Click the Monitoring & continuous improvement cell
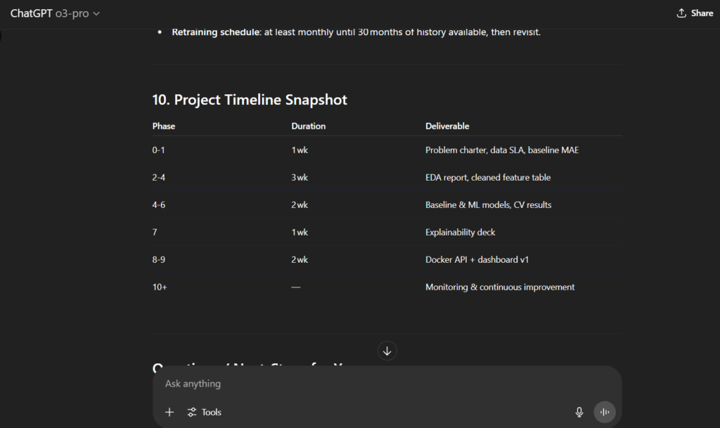This screenshot has height=428, width=720. point(500,287)
